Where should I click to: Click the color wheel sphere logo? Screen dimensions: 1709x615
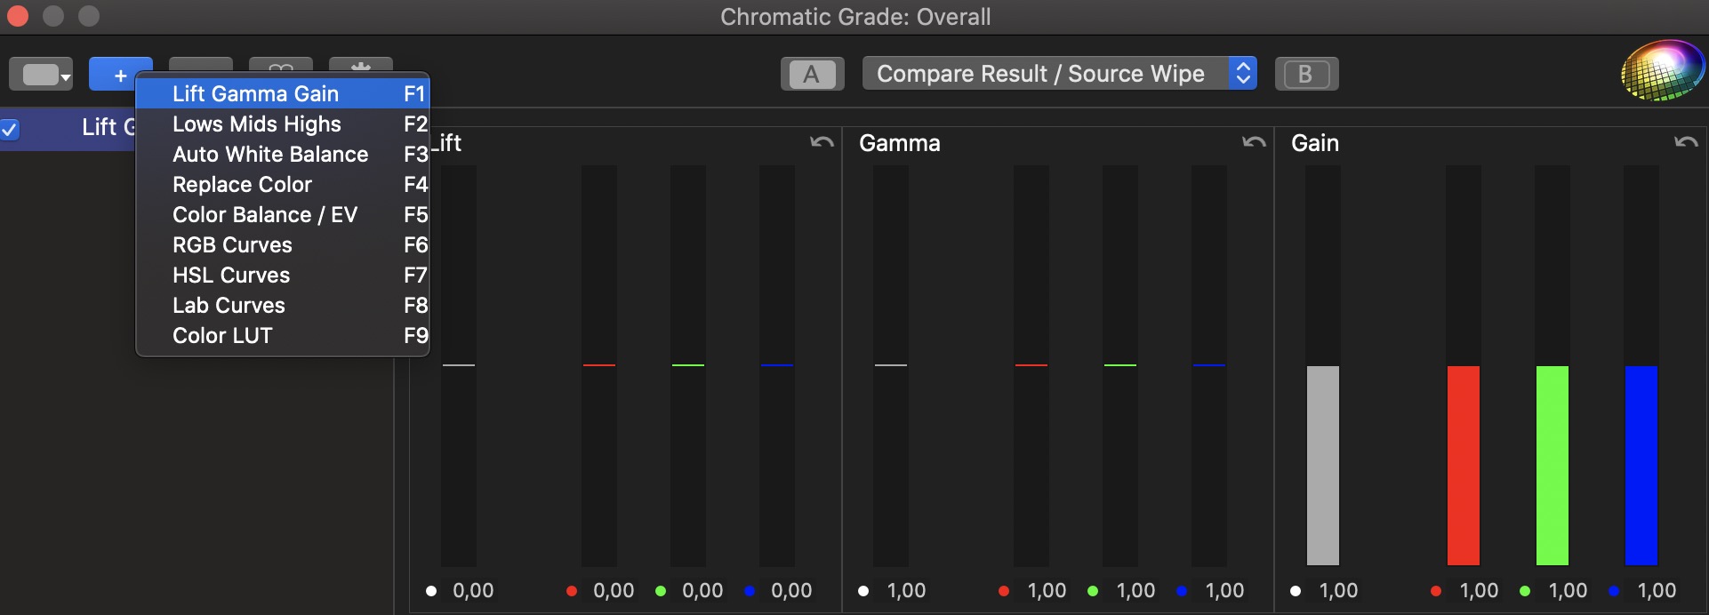(x=1661, y=69)
